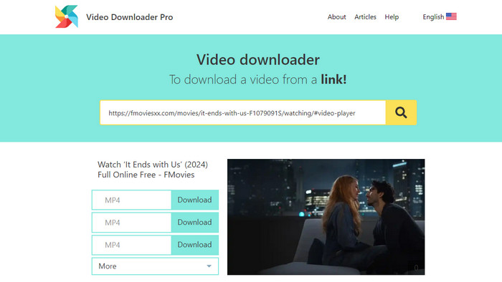Click the first MP4 Download button
This screenshot has width=502, height=282.
click(x=194, y=200)
